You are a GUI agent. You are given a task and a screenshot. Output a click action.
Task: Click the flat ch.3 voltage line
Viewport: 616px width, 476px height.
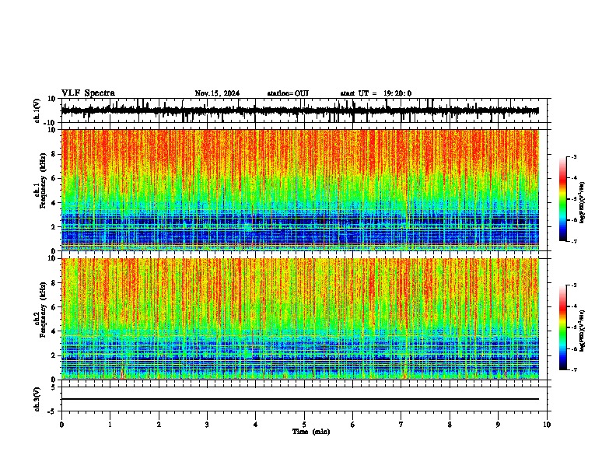300,399
